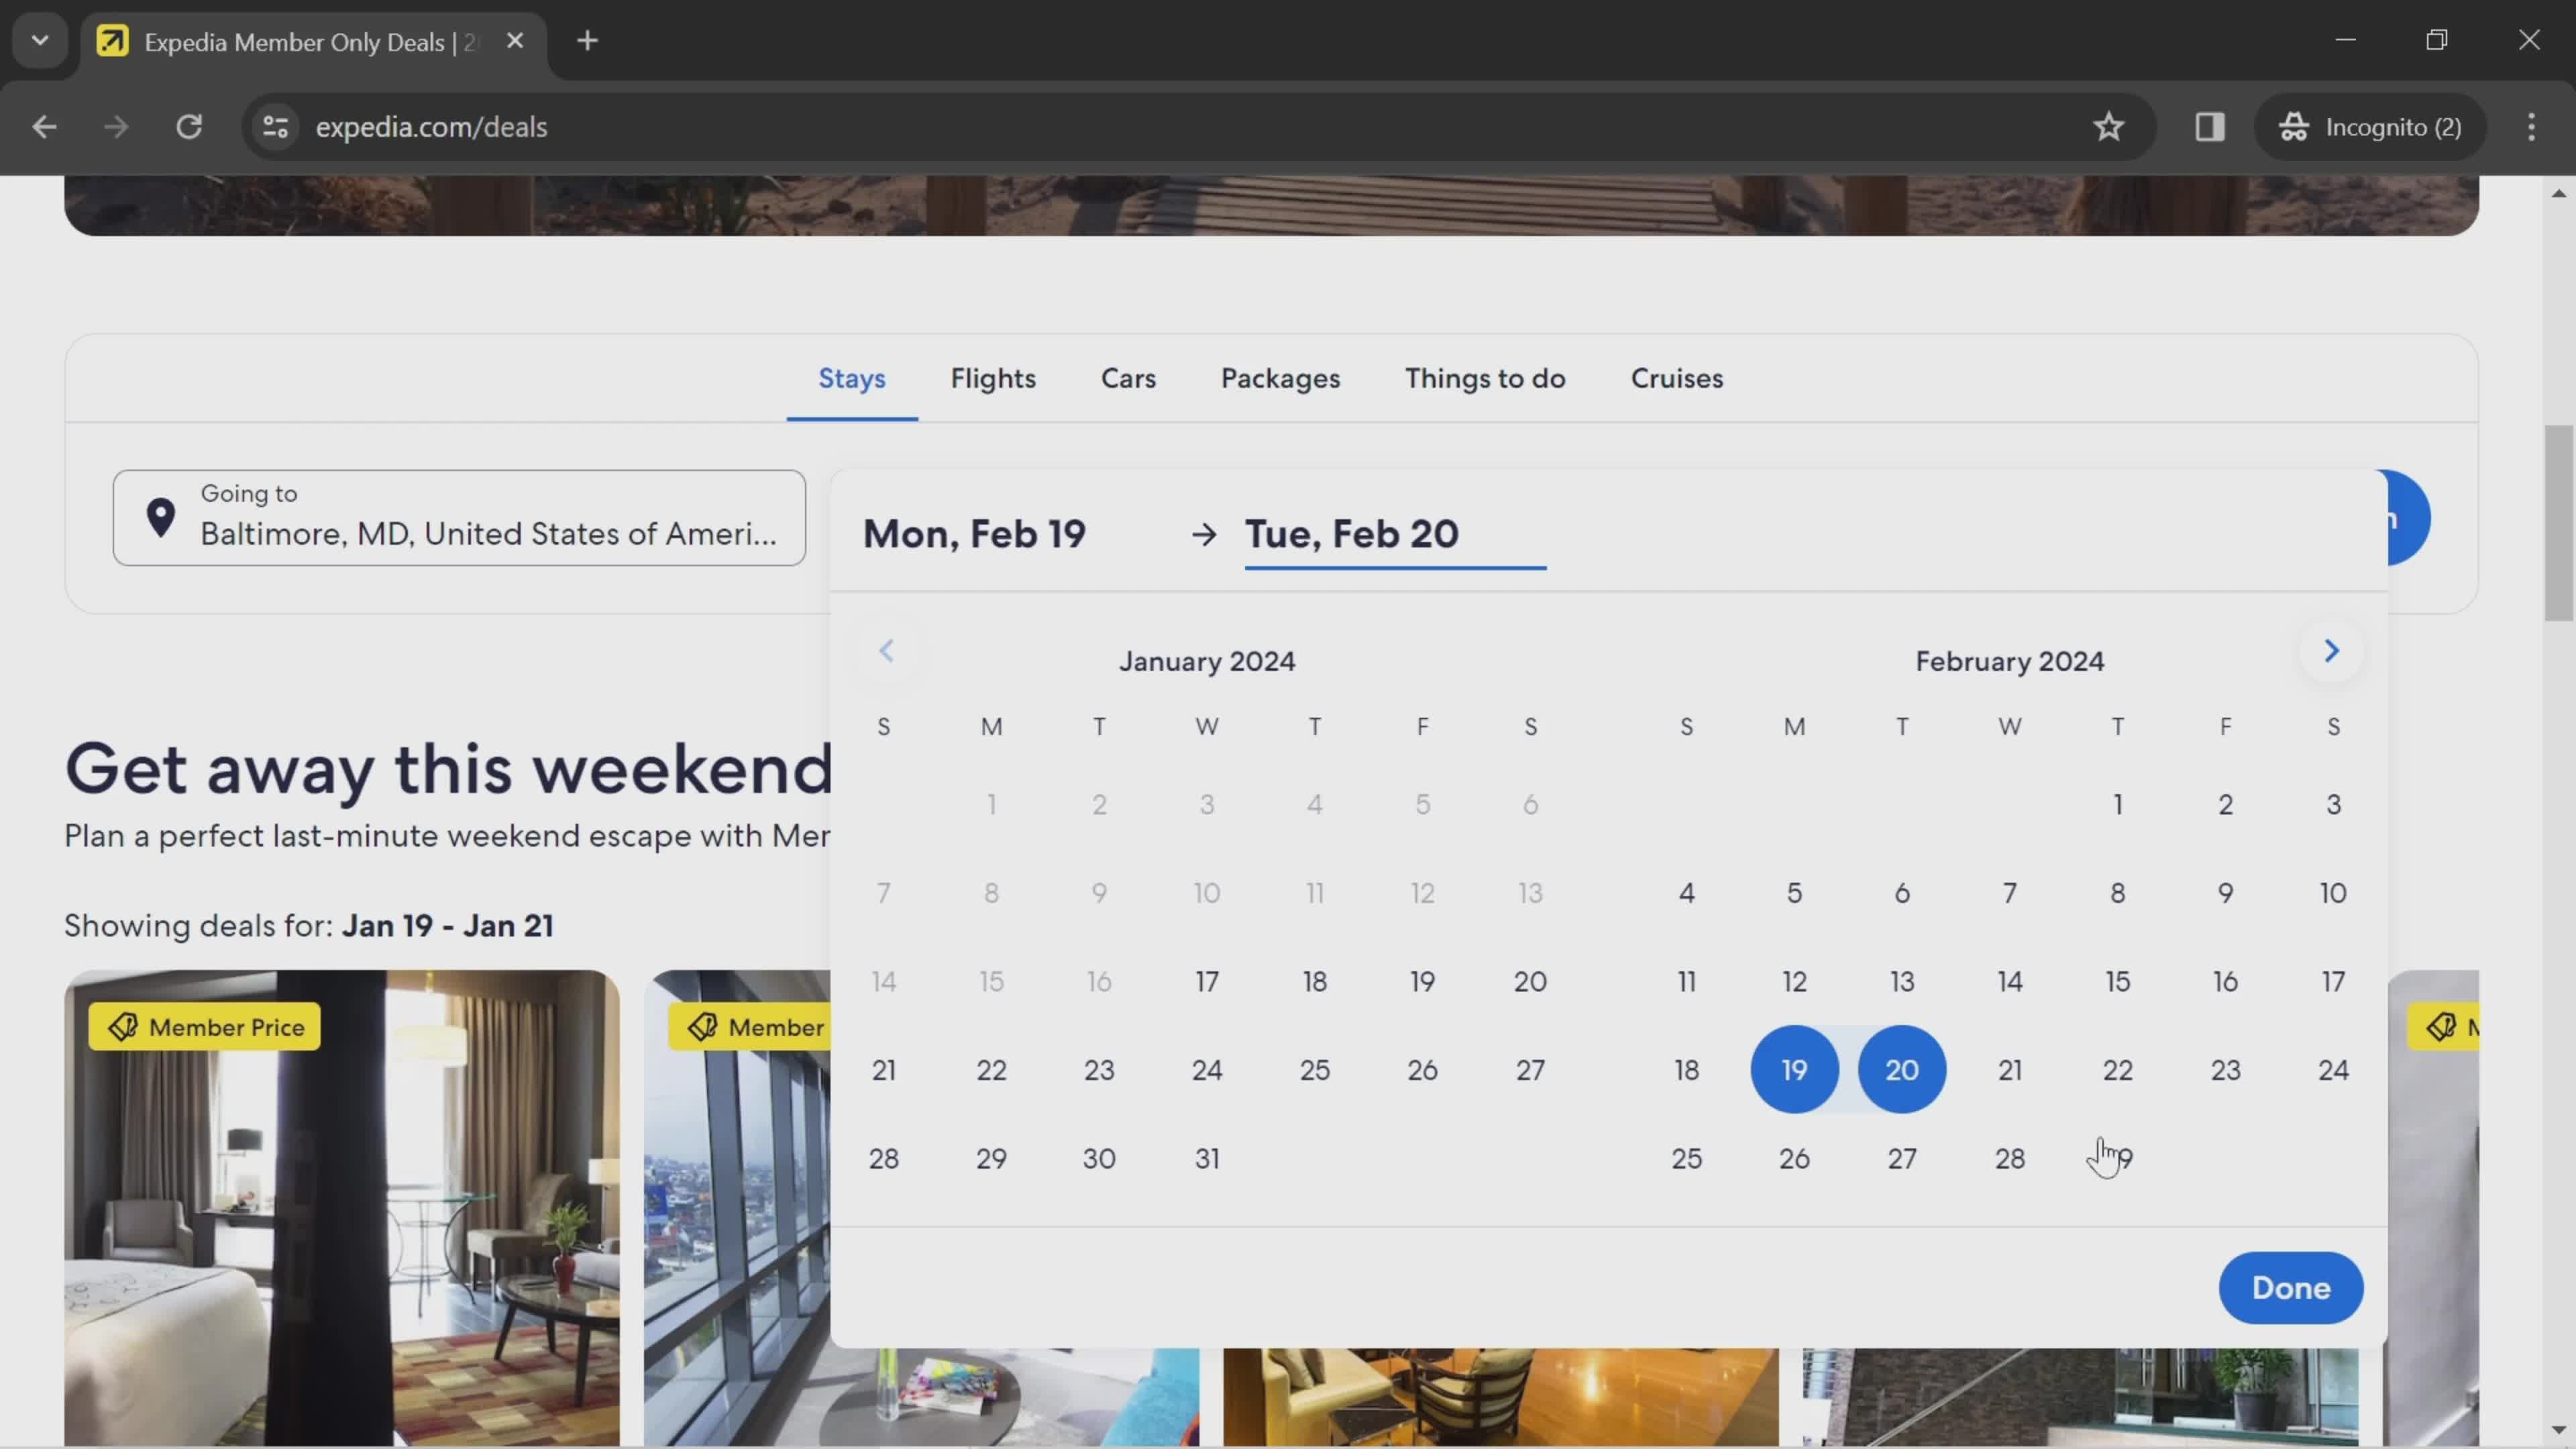Viewport: 2576px width, 1449px height.
Task: Click the Member Price tag on first hotel card
Action: 205,1027
